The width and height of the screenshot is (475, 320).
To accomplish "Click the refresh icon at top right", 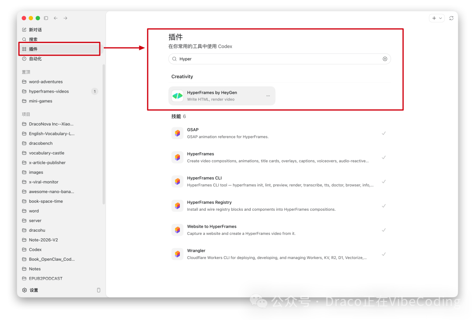I will coord(451,18).
